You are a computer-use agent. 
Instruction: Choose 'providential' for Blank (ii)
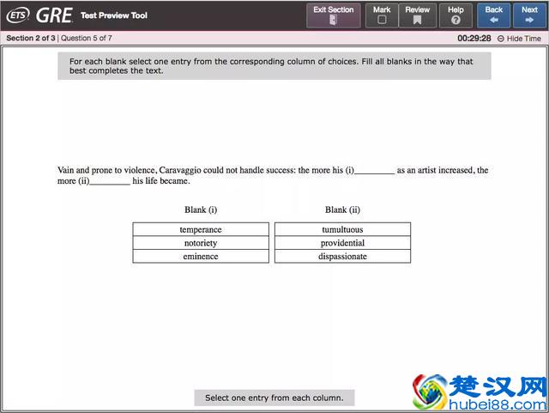tap(342, 243)
